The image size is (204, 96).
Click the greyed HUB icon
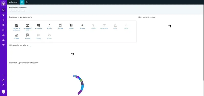pos(126,25)
